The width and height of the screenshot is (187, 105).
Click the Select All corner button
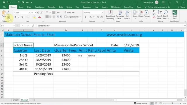[x=2, y=30]
